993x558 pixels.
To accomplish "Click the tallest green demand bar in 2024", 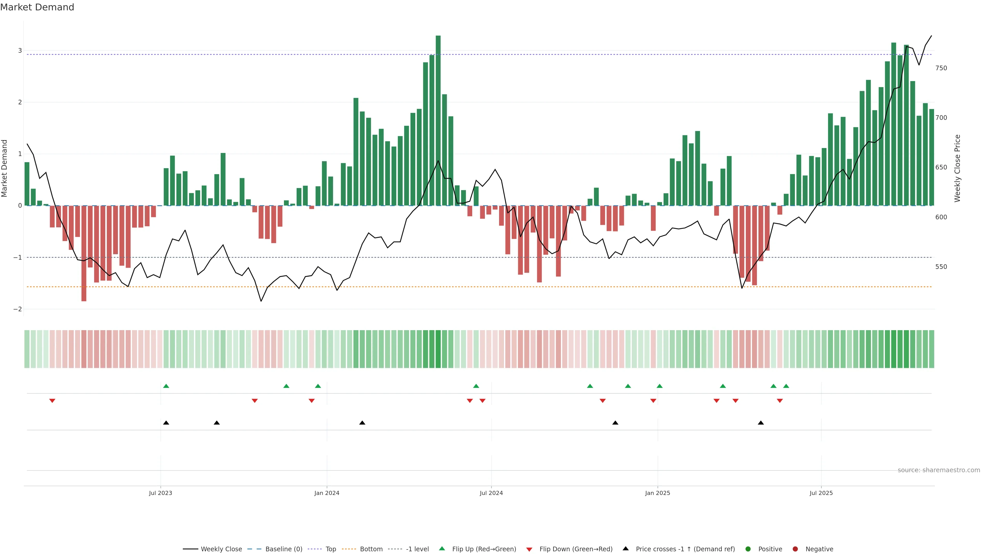I will tap(438, 115).
